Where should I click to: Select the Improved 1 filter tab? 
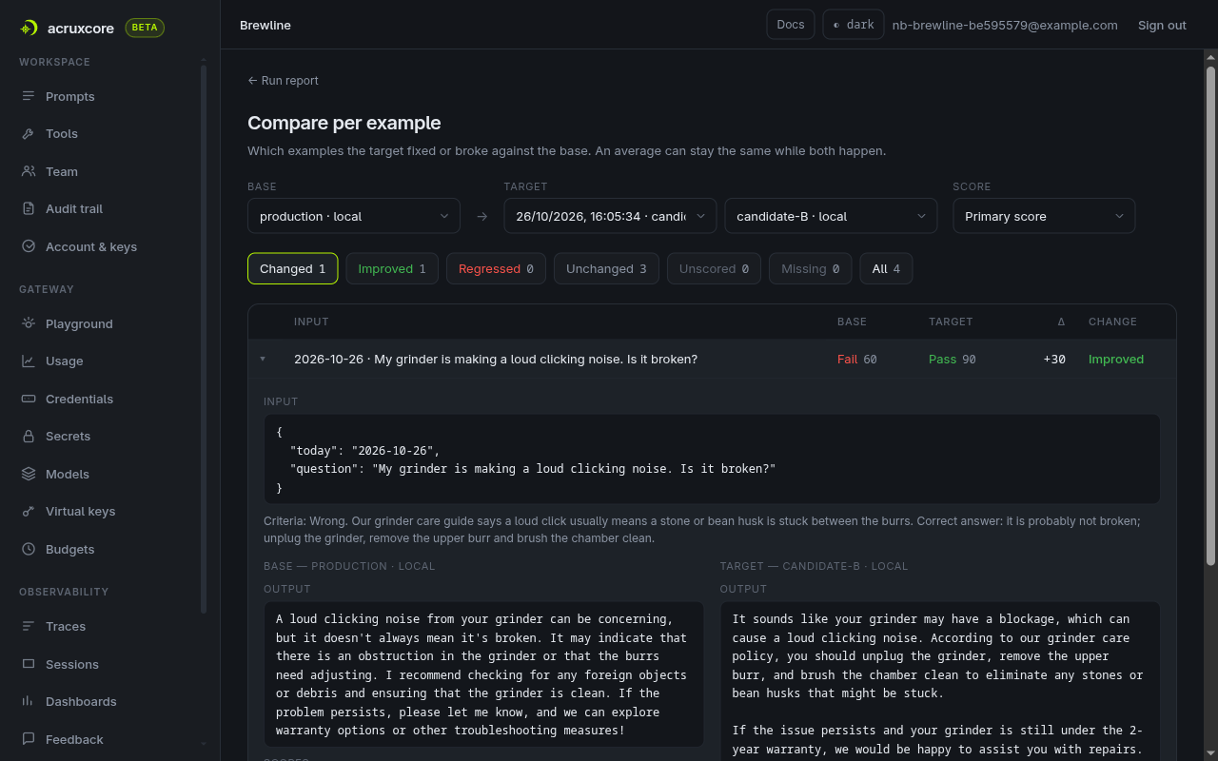pyautogui.click(x=392, y=269)
